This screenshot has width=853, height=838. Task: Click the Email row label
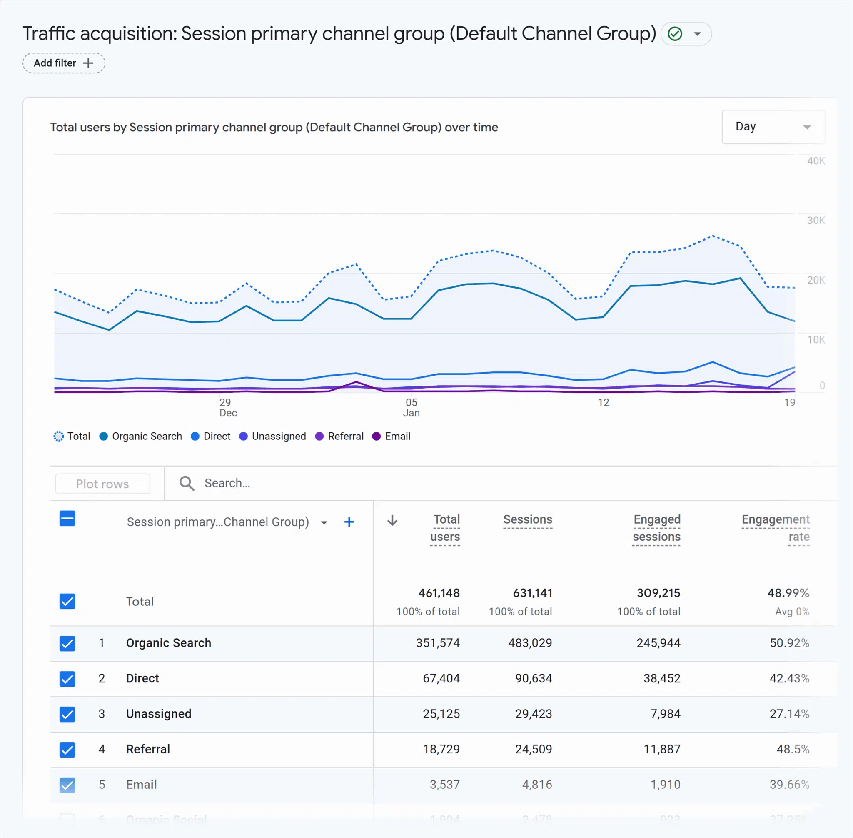click(x=141, y=784)
